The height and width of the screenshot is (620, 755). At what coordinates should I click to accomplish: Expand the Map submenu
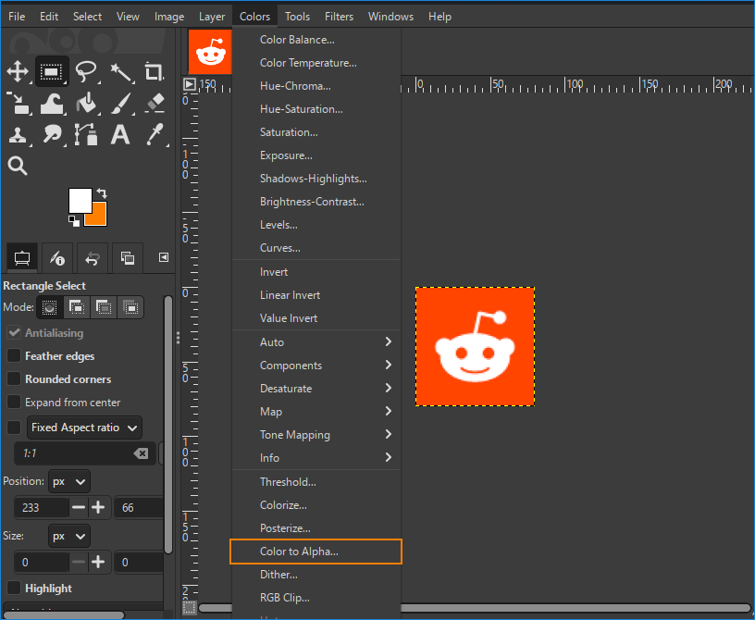tap(316, 412)
